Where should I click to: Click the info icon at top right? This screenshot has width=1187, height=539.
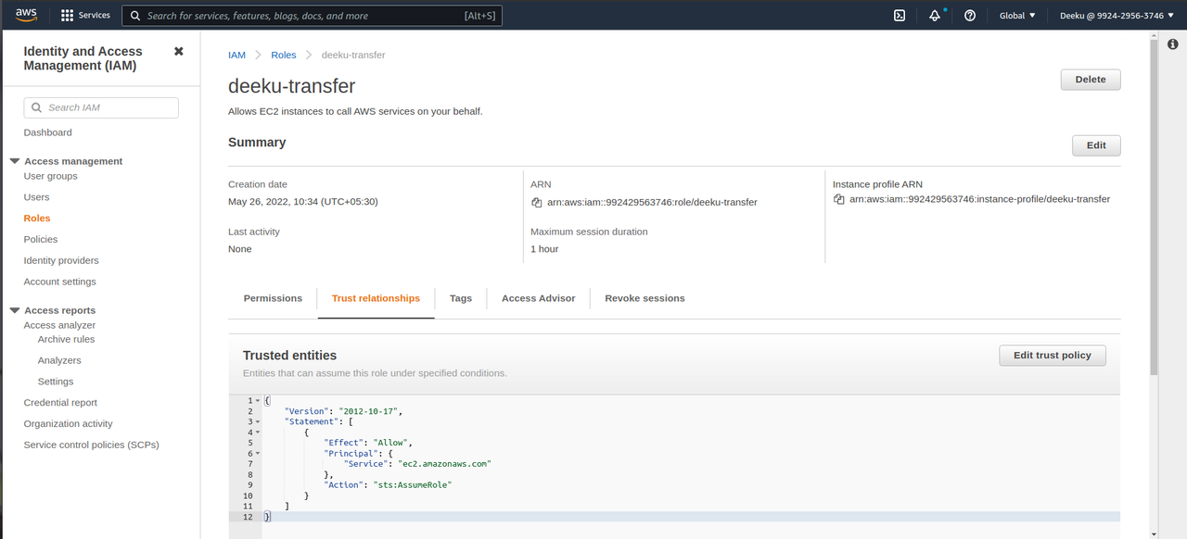point(1172,44)
